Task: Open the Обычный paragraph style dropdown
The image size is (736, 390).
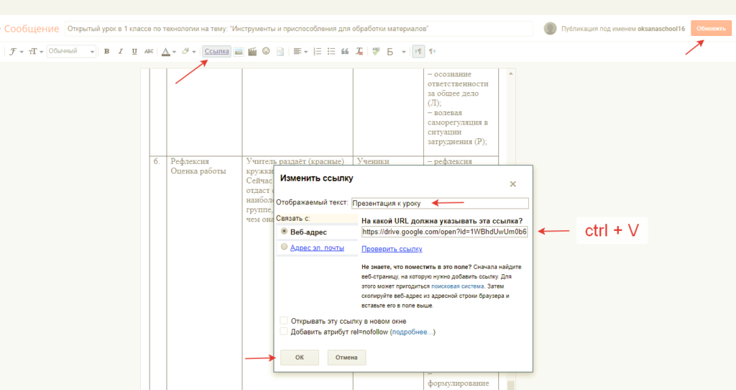Action: [71, 51]
